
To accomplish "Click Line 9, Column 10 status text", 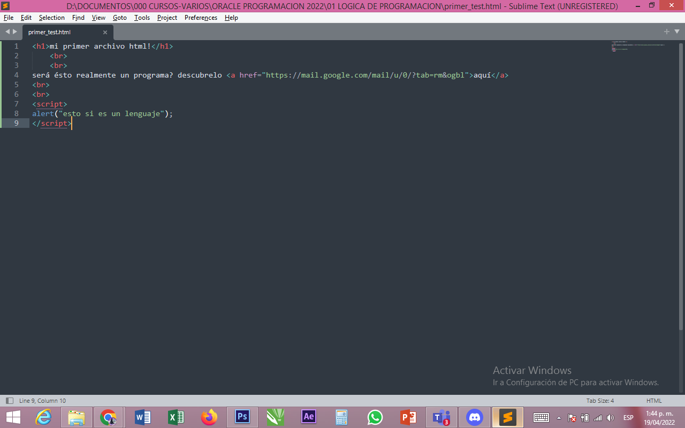I will (42, 401).
